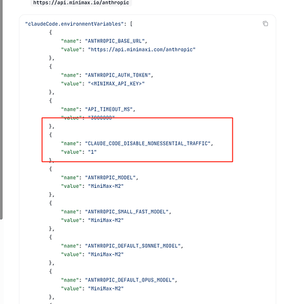
Task: Click the "ANTHROPIC_DEFAULT_OPUS_MODEL" name string
Action: tap(130, 280)
